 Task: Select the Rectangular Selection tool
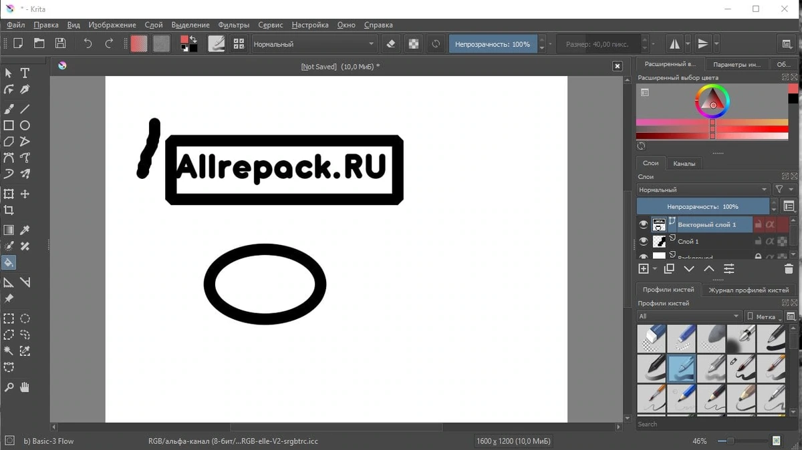[x=9, y=318]
